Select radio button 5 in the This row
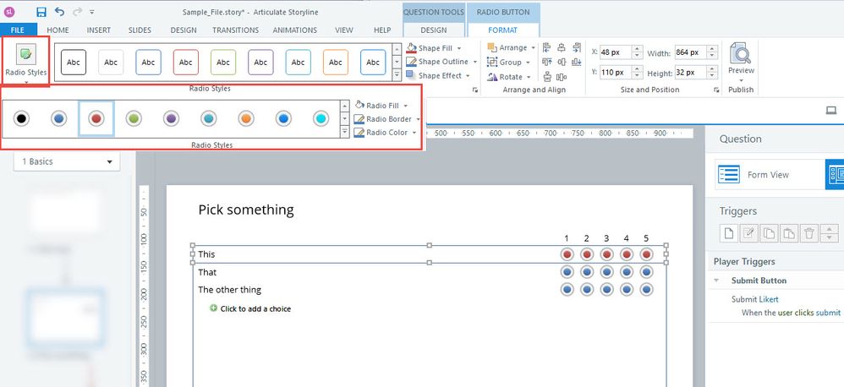This screenshot has height=387, width=844. tap(646, 254)
